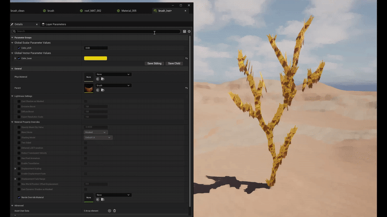Open Nanite Override Material asset dropdown
The width and height of the screenshot is (387, 217).
click(x=113, y=195)
